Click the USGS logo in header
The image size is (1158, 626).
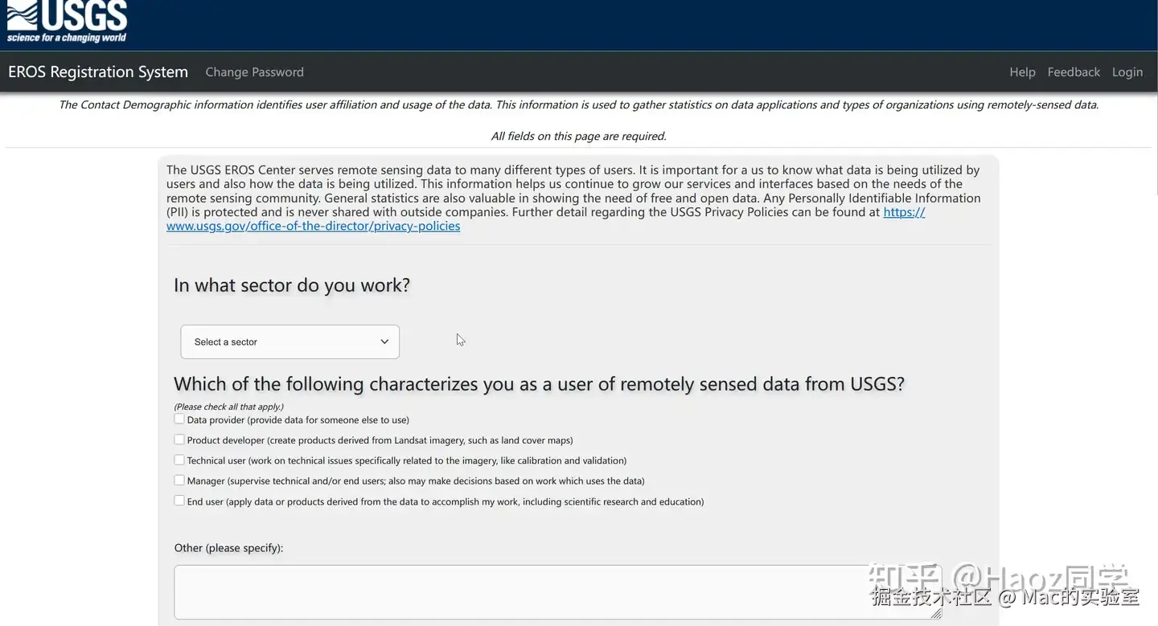68,22
